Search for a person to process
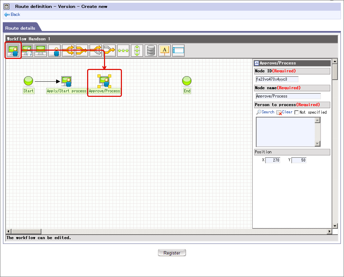The width and height of the screenshot is (344, 277). point(268,112)
